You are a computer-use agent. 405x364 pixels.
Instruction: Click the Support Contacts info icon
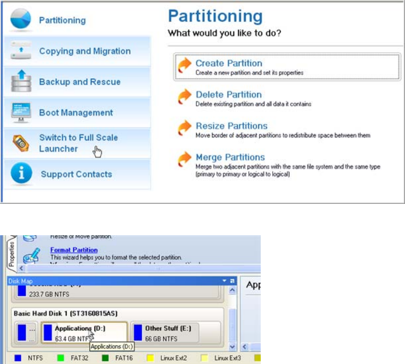pyautogui.click(x=22, y=173)
